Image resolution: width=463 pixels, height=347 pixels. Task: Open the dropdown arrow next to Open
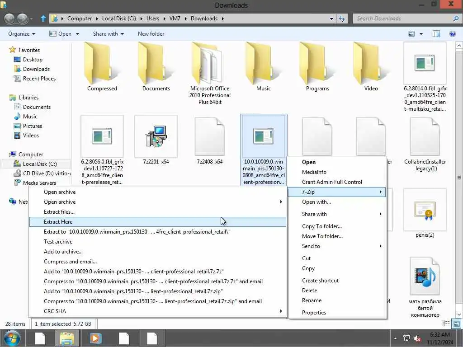click(x=77, y=34)
